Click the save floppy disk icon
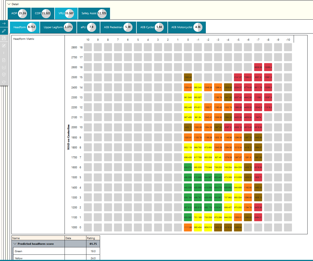Screen dimensions: 313x261 coord(4,38)
